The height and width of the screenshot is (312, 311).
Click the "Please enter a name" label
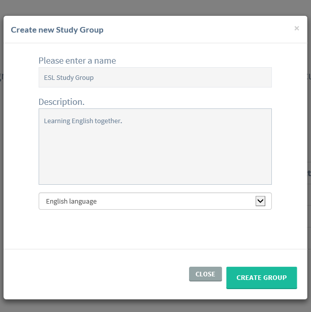click(x=77, y=61)
